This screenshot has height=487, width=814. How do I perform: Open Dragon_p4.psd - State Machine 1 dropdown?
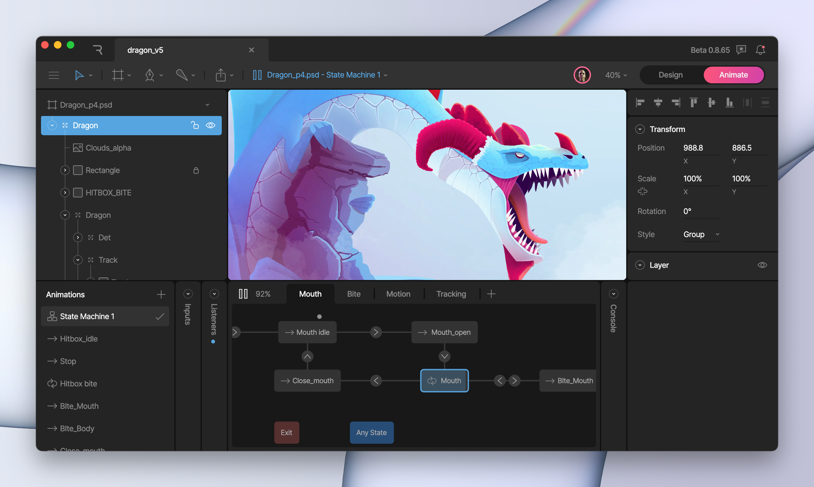click(327, 75)
